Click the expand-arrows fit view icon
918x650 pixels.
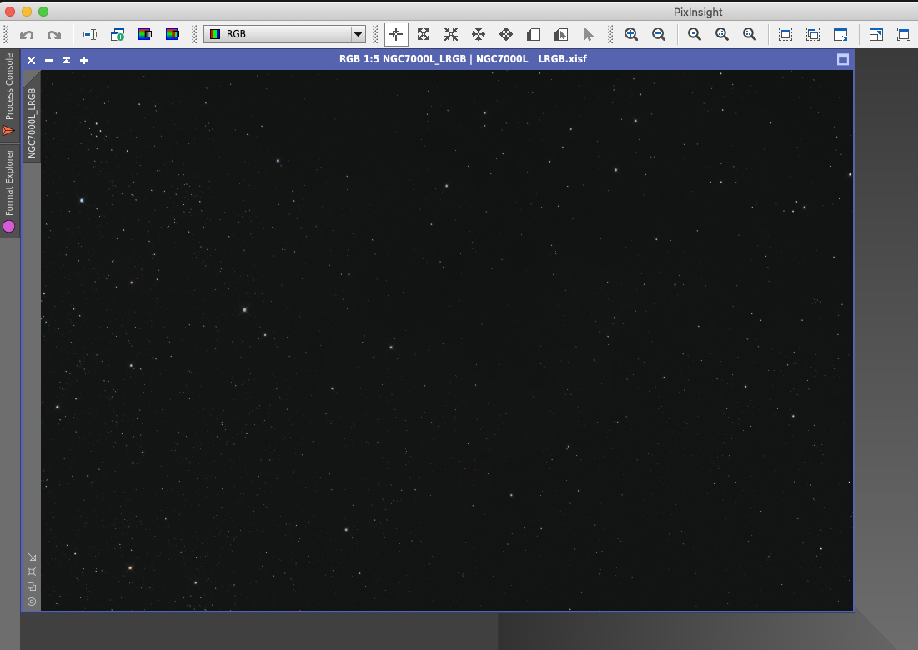pos(424,34)
